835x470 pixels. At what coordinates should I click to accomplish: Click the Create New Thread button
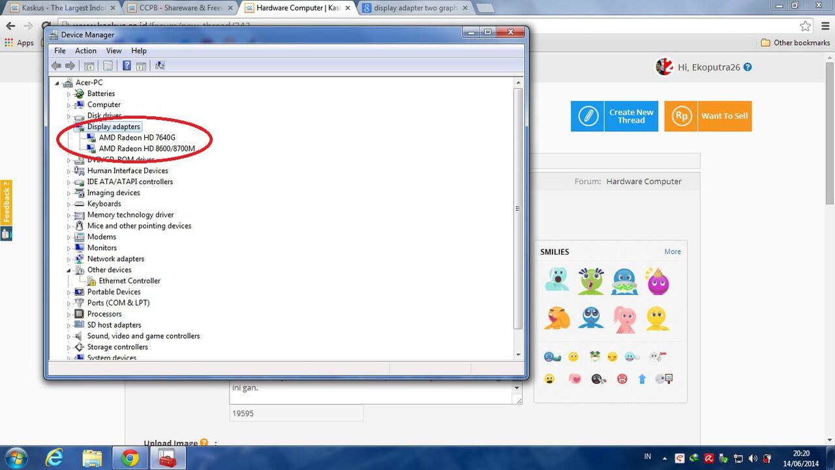click(x=615, y=116)
